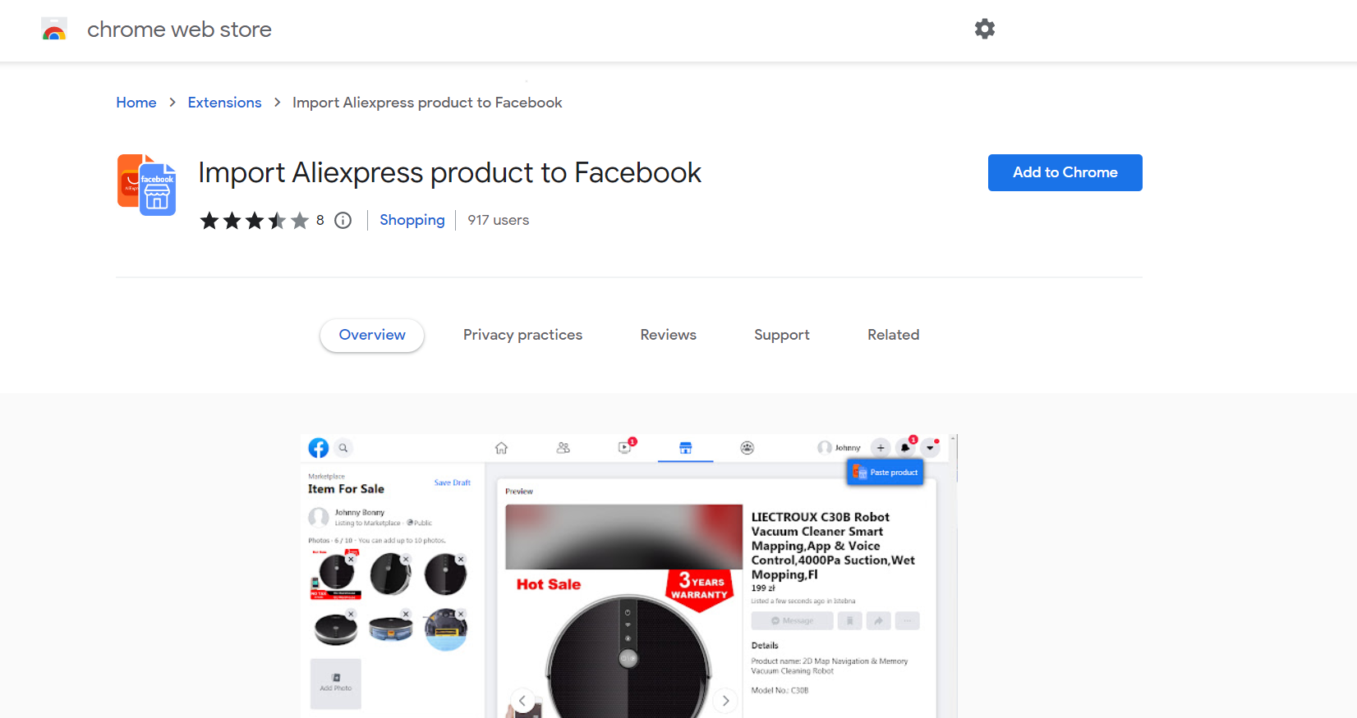Click the Paste product button in screenshot
The height and width of the screenshot is (718, 1357).
[885, 472]
